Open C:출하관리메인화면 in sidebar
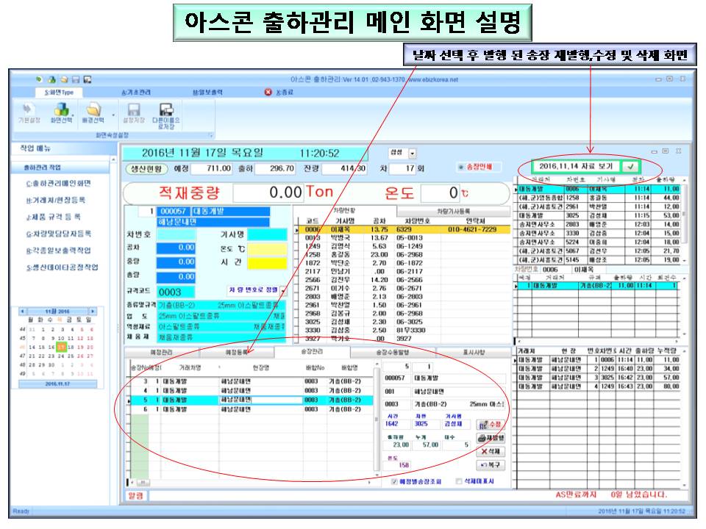 (x=59, y=183)
